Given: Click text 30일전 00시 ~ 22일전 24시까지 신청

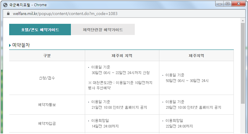Looking at the screenshot, I should (x=121, y=73).
